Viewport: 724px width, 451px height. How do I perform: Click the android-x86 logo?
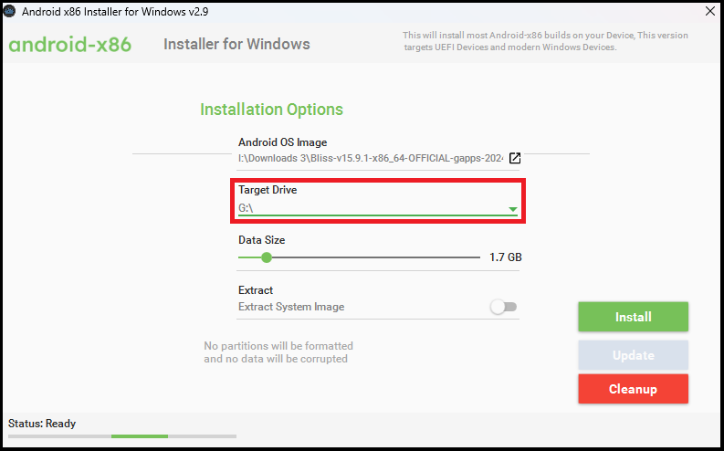pos(70,45)
